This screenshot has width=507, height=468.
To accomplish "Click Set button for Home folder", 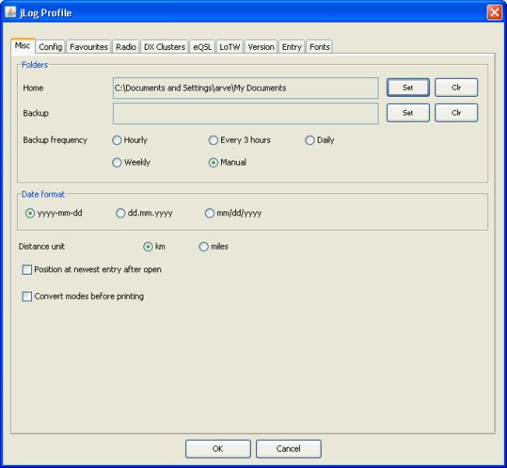I will coord(408,87).
